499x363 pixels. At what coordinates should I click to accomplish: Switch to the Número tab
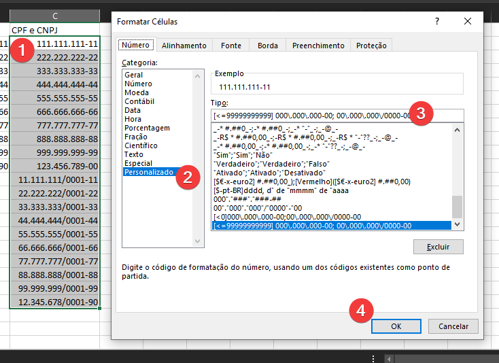pos(135,45)
